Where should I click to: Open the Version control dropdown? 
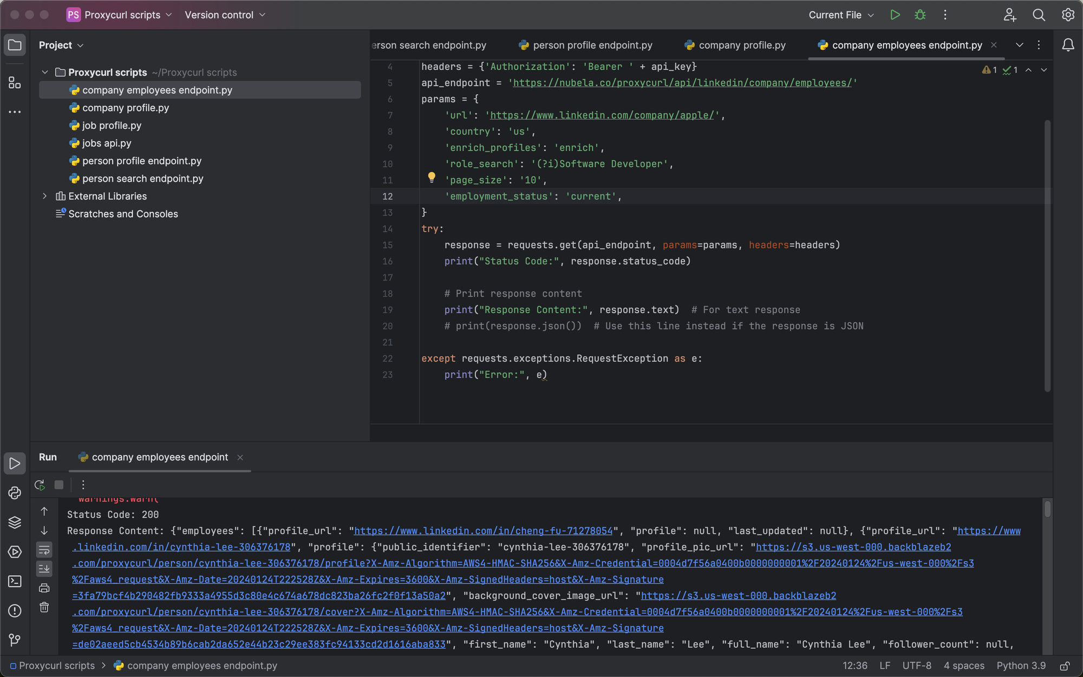click(x=225, y=15)
